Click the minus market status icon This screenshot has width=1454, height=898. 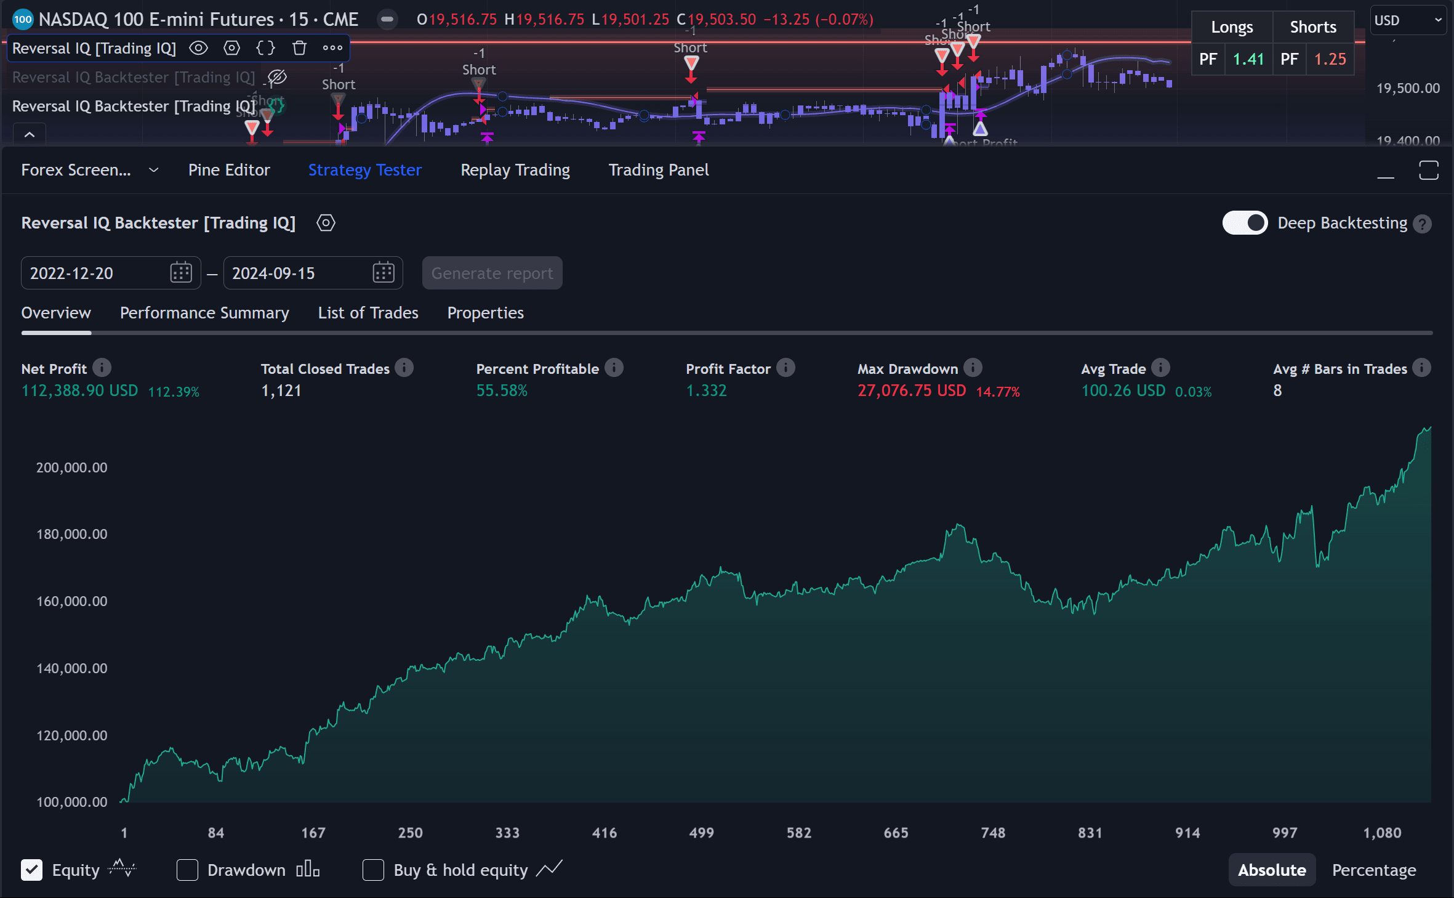pos(387,19)
